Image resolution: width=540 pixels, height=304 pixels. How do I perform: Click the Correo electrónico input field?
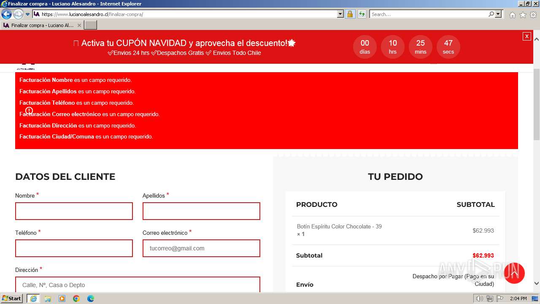201,248
